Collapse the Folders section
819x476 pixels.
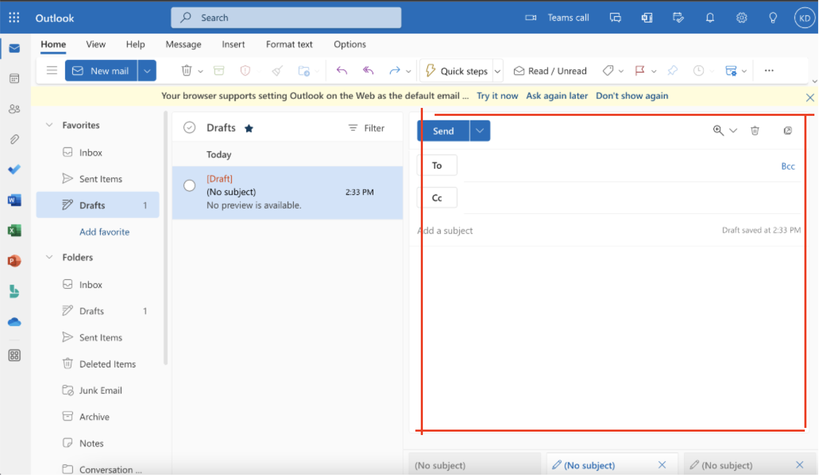coord(49,257)
